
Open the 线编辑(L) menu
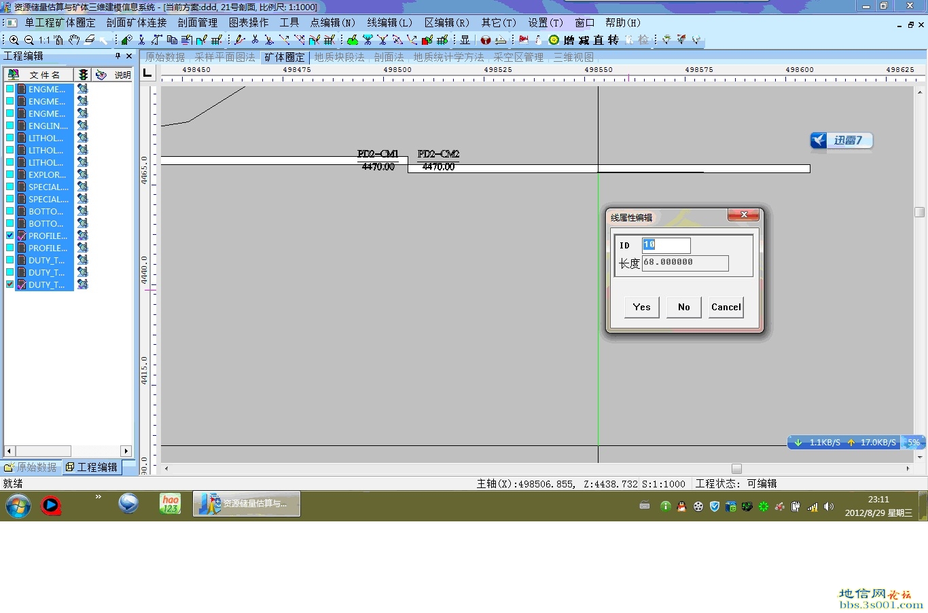pyautogui.click(x=390, y=22)
